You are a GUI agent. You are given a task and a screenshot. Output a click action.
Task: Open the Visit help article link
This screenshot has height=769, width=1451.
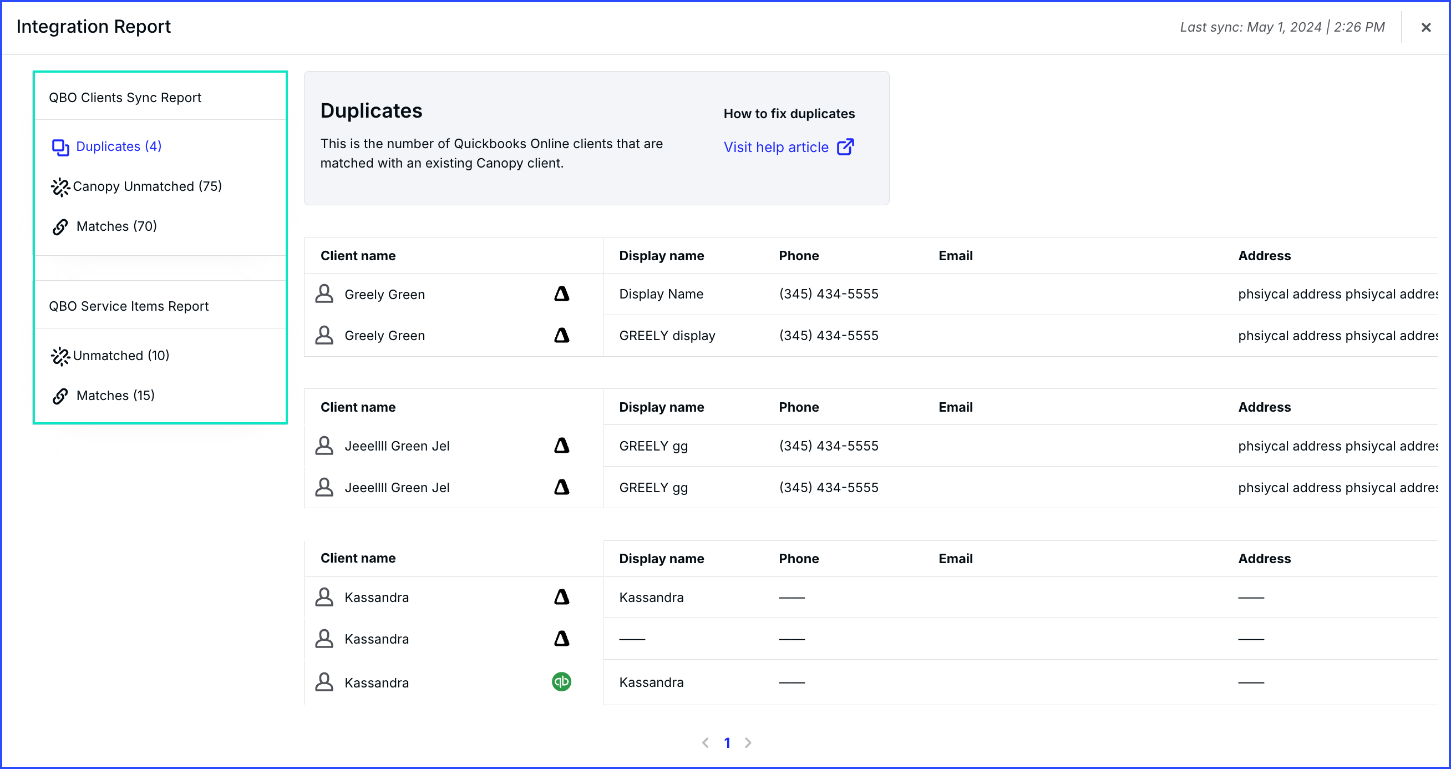coord(775,147)
